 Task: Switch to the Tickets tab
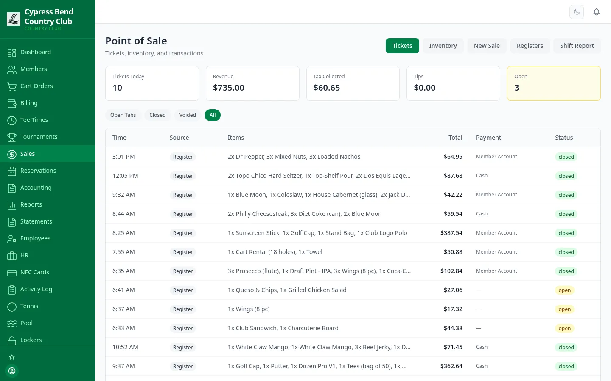pyautogui.click(x=402, y=46)
